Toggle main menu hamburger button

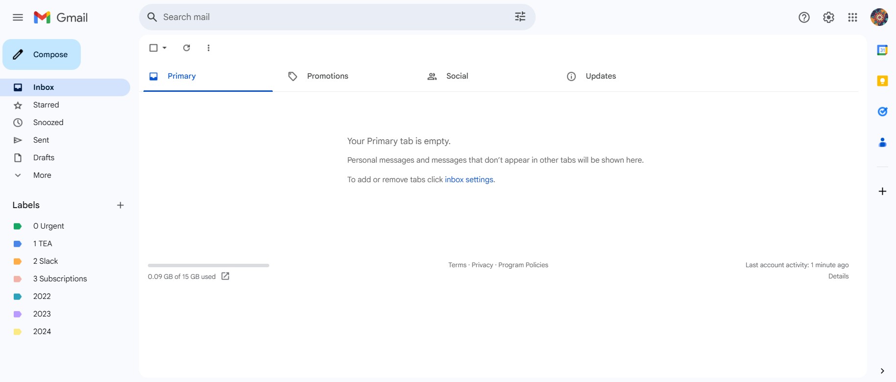[18, 18]
